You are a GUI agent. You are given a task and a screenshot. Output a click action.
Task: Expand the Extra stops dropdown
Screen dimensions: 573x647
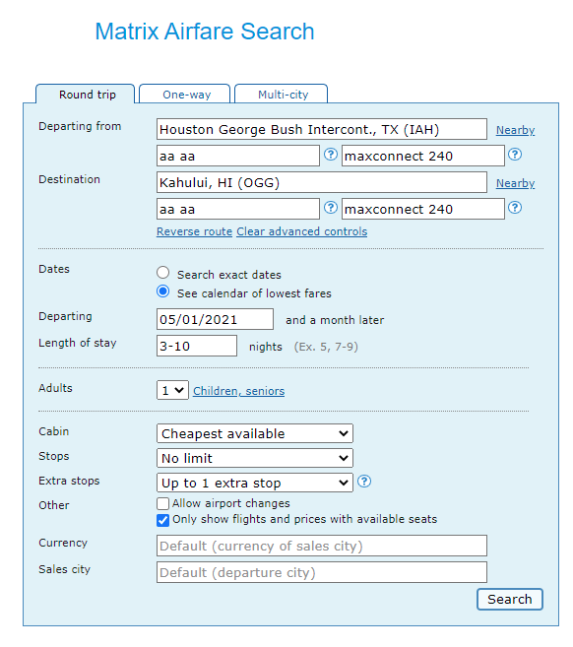coord(255,483)
